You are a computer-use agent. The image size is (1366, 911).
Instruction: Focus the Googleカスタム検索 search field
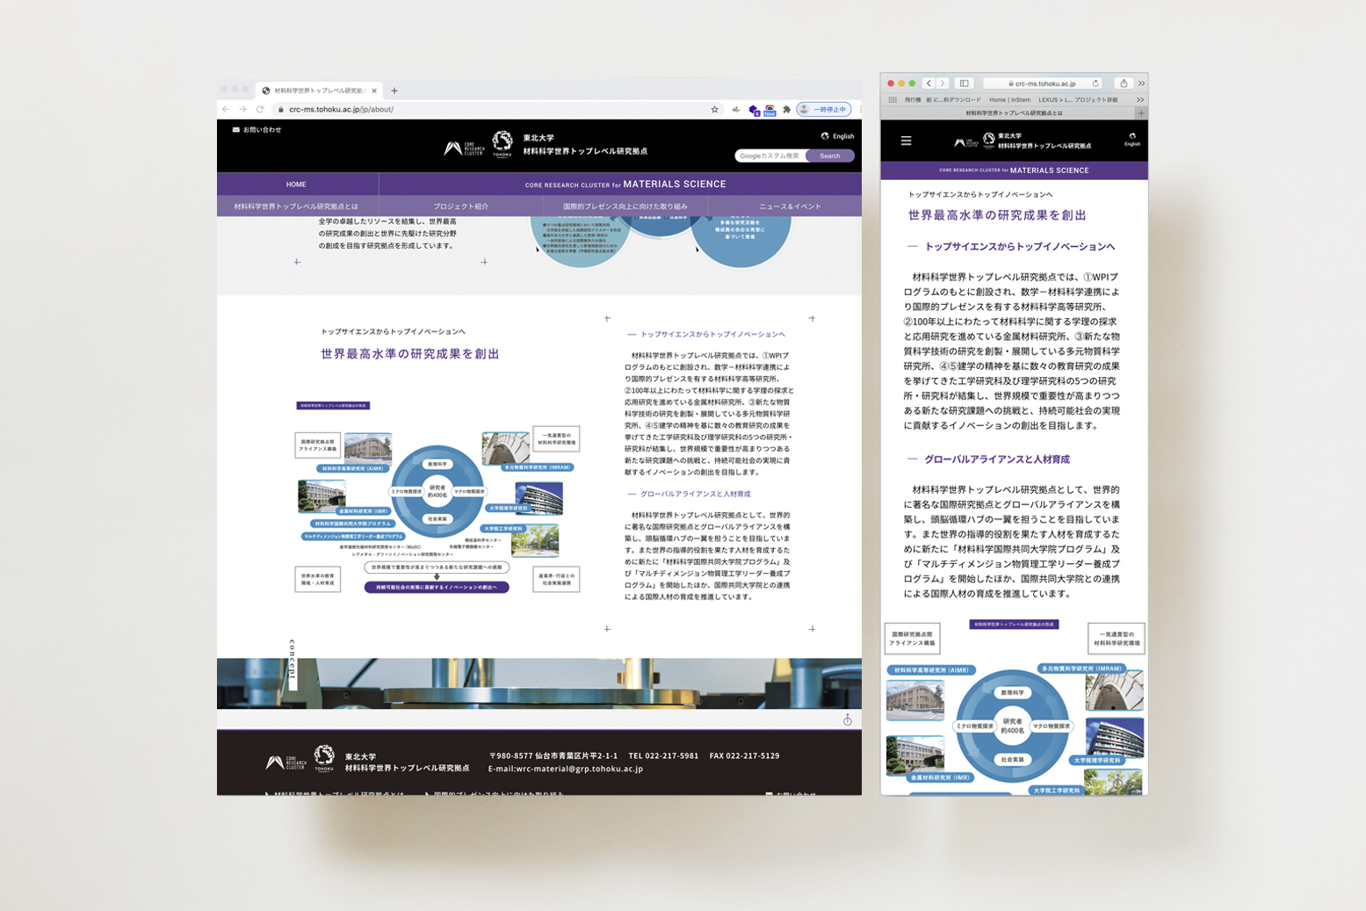[770, 156]
